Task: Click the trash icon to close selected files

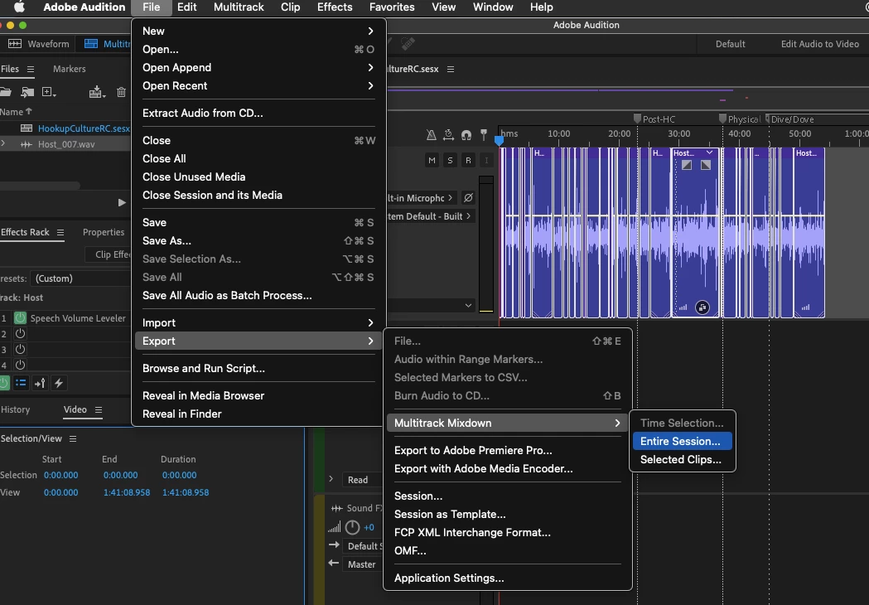Action: (x=121, y=92)
